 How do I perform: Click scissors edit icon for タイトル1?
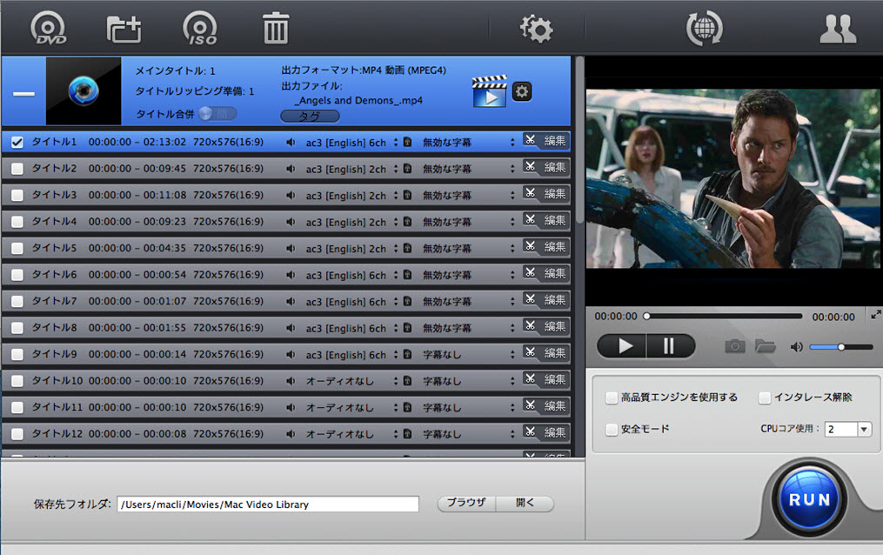click(530, 139)
